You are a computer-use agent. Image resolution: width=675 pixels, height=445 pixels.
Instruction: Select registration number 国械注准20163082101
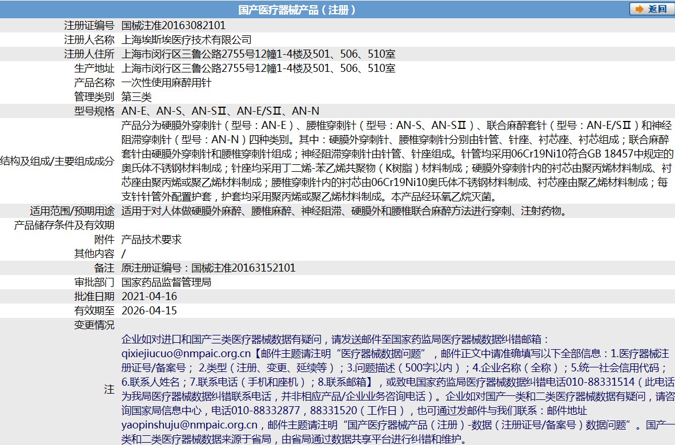(174, 25)
